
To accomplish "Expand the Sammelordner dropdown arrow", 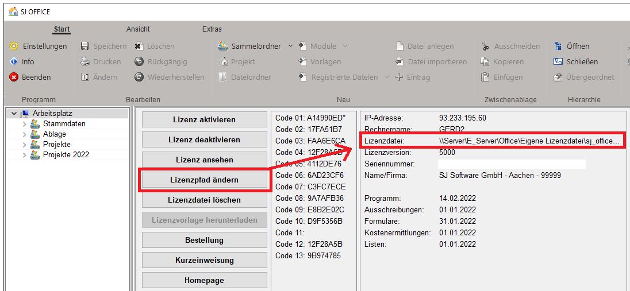I will click(290, 46).
